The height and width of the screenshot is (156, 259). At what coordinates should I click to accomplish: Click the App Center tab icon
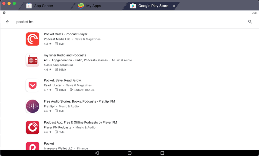pyautogui.click(x=29, y=6)
